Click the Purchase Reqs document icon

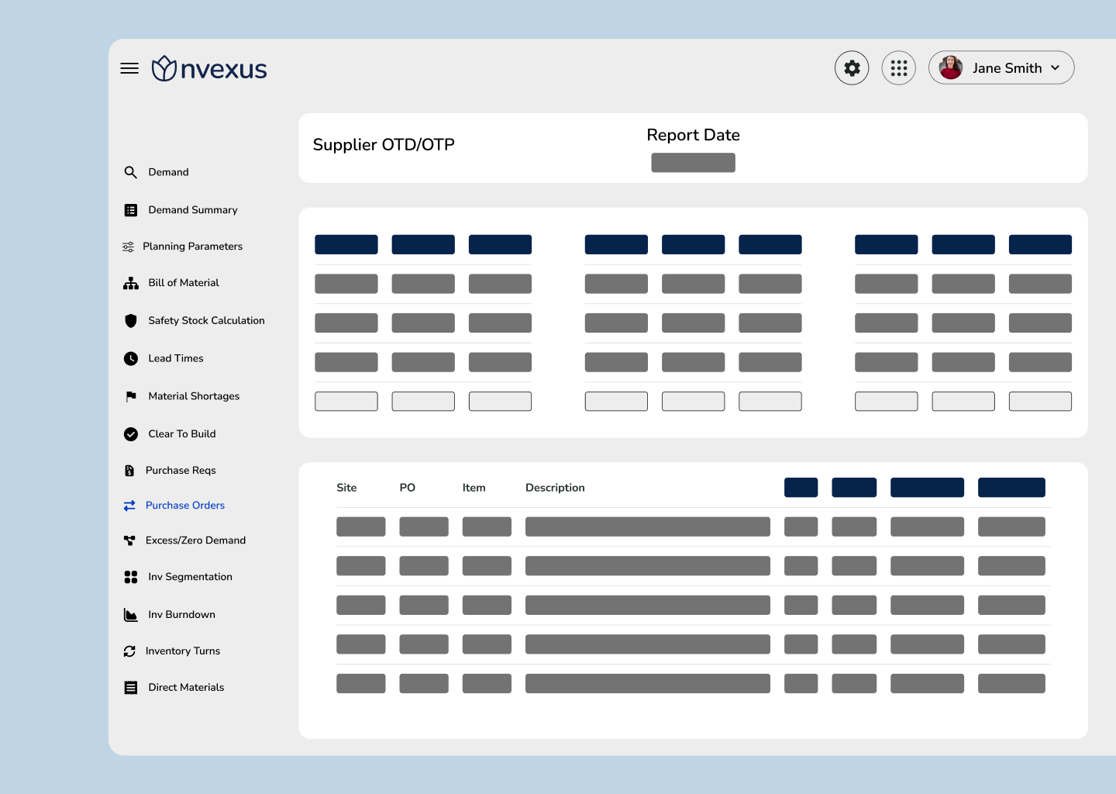click(x=129, y=471)
